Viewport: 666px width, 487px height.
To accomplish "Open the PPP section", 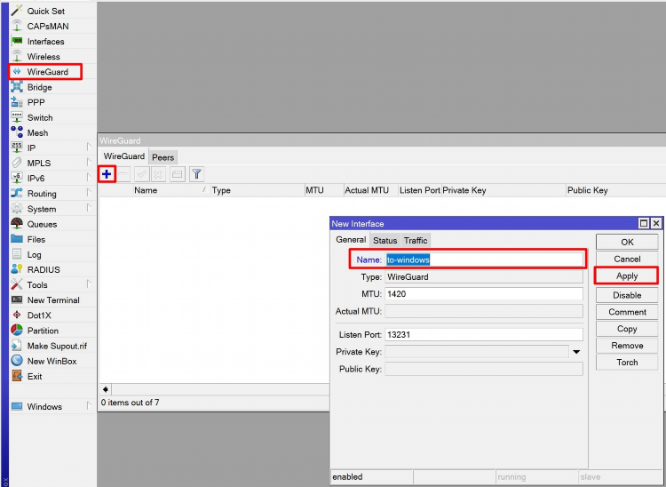I will coord(36,102).
